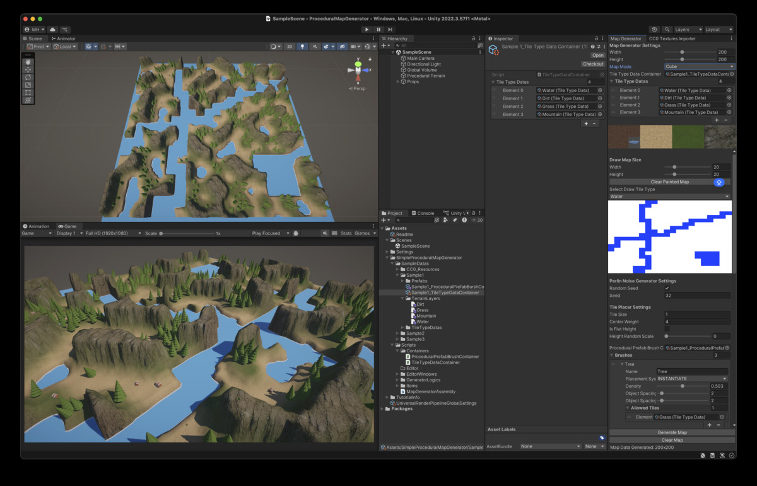The width and height of the screenshot is (757, 486).
Task: Toggle the Is Flat Height checkbox
Action: pyautogui.click(x=667, y=329)
